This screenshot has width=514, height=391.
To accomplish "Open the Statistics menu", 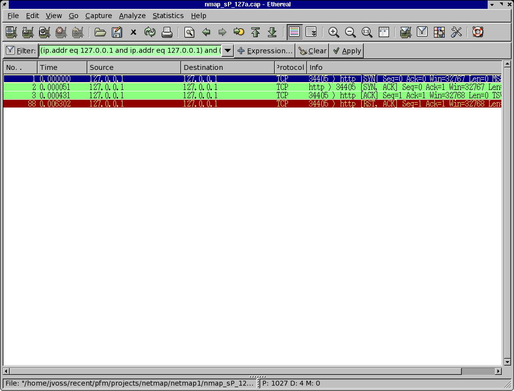I will point(168,16).
